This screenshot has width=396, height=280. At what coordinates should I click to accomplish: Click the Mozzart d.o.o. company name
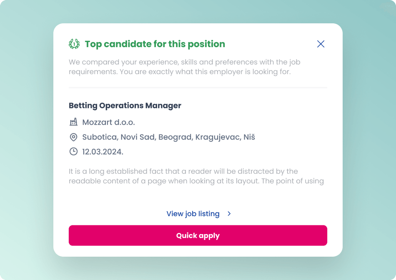tap(109, 122)
